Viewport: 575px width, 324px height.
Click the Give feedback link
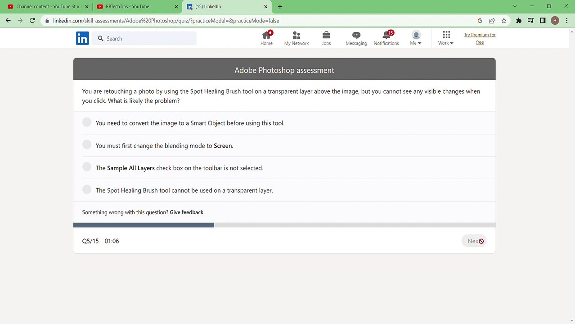186,212
